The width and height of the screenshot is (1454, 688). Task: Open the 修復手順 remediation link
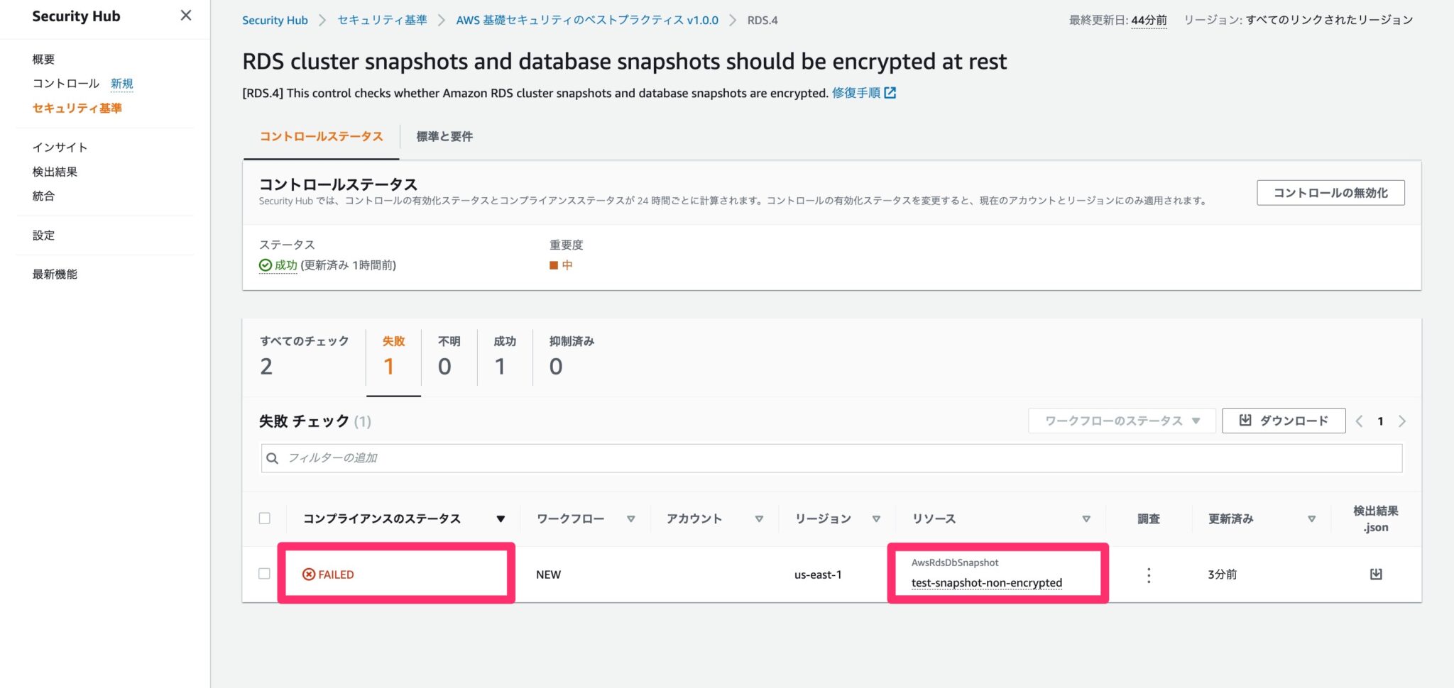click(856, 93)
